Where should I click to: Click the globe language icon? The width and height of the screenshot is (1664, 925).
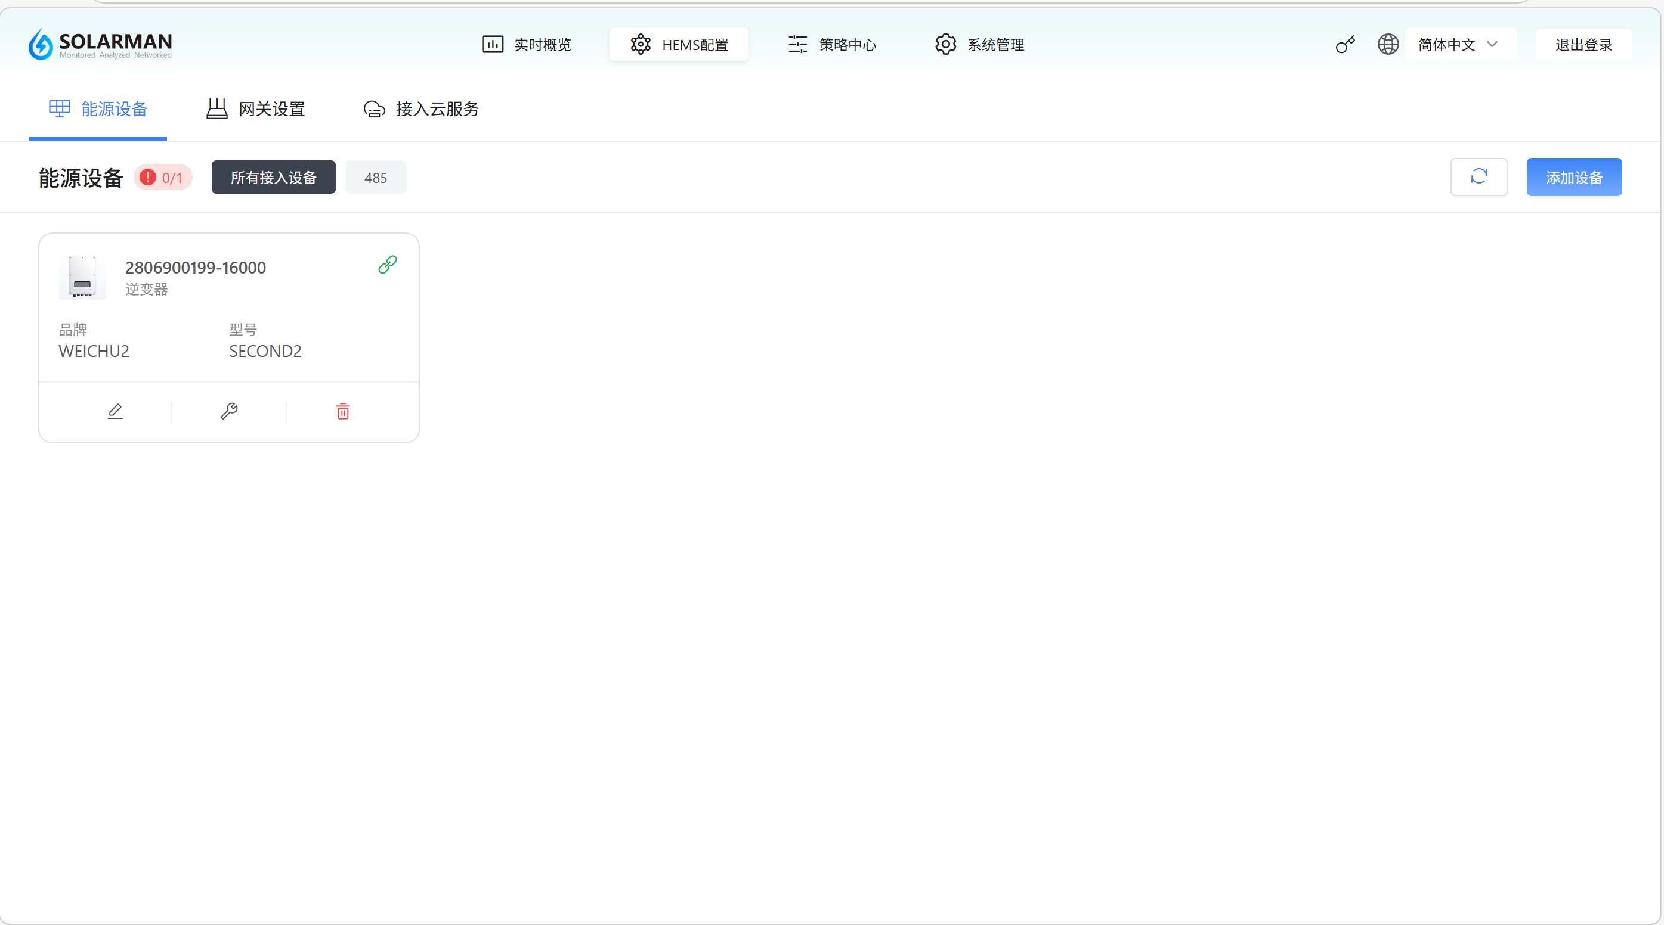1387,45
